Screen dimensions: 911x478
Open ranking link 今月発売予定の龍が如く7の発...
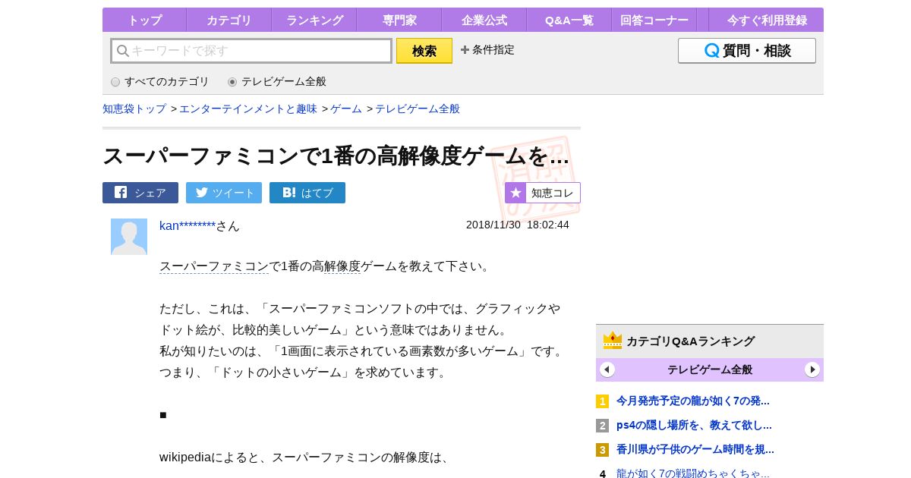pos(693,401)
